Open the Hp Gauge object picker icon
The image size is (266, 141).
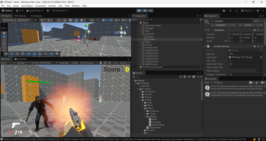click(261, 57)
